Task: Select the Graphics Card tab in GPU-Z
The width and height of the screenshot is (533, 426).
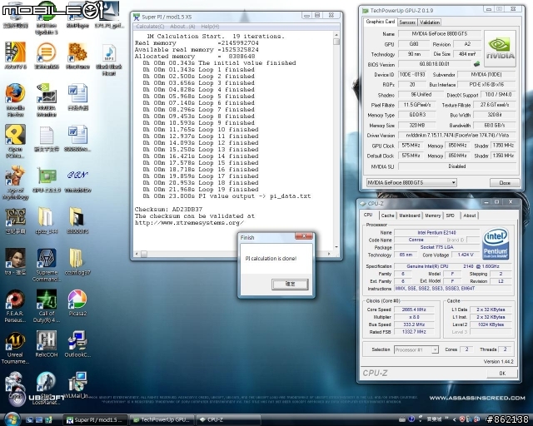Action: point(381,22)
